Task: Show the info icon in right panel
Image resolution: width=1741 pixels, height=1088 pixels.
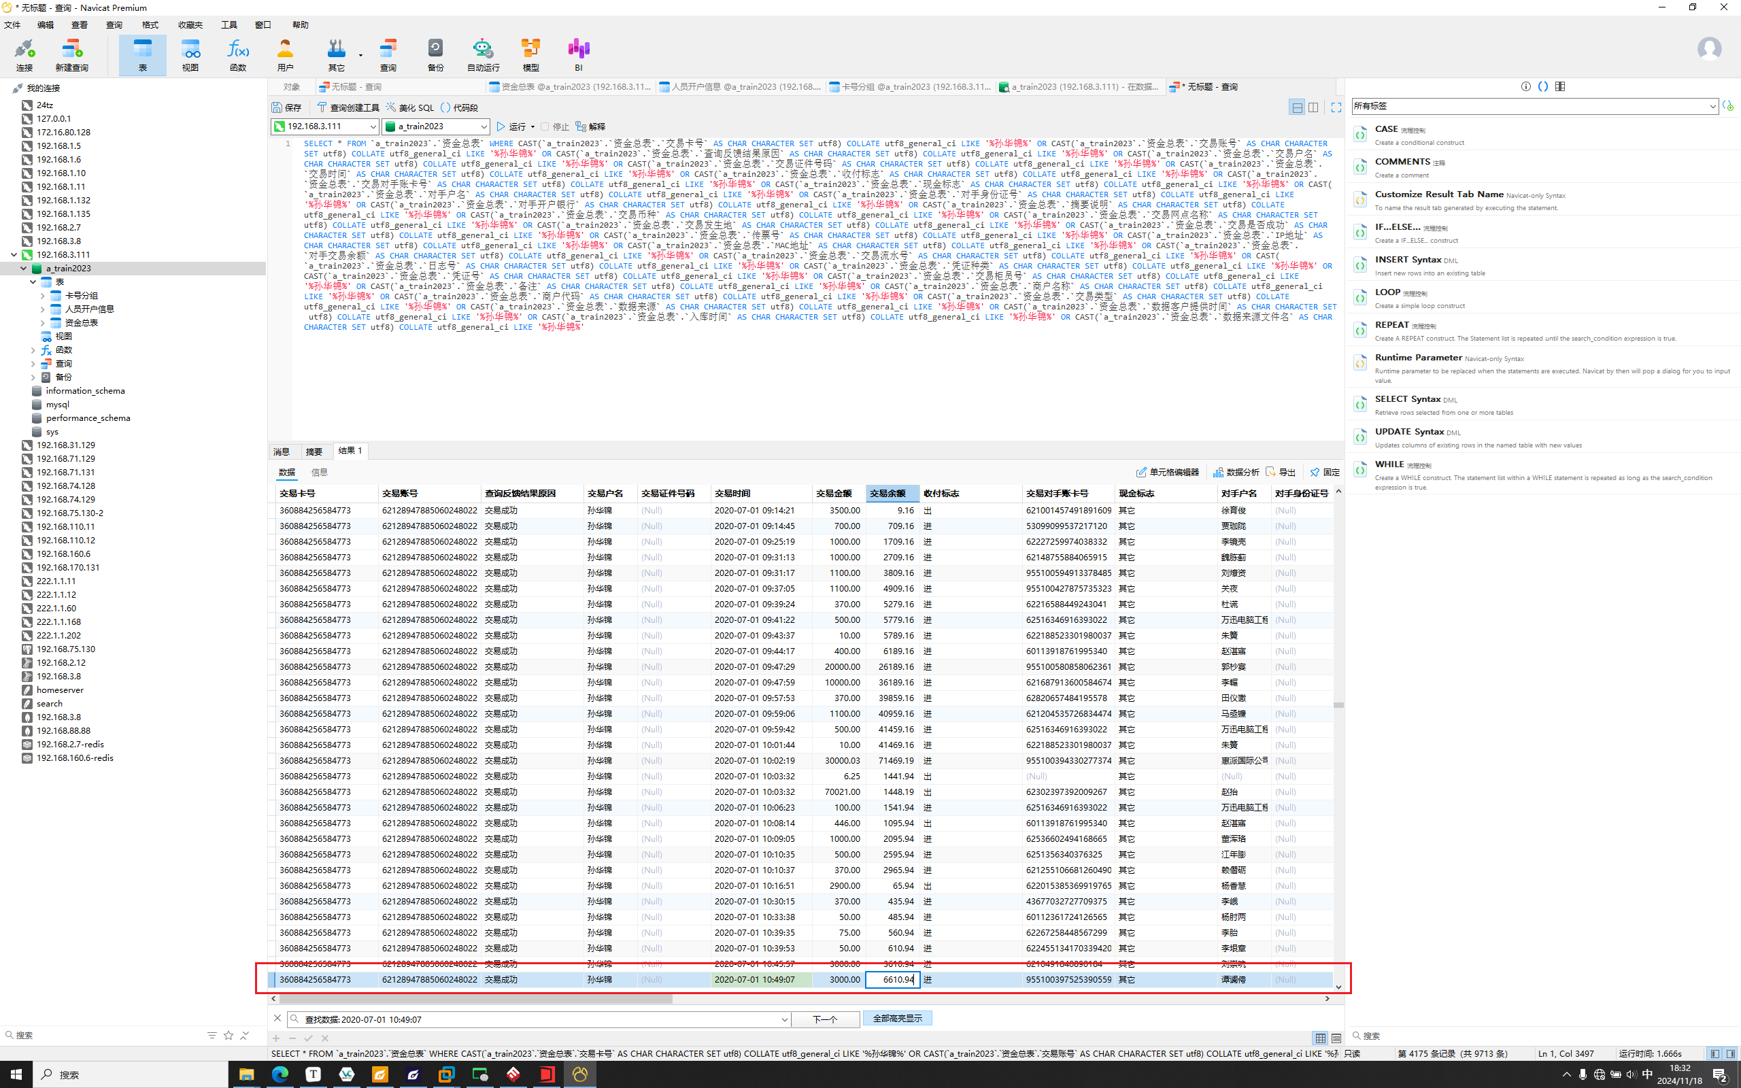Action: pyautogui.click(x=1526, y=86)
